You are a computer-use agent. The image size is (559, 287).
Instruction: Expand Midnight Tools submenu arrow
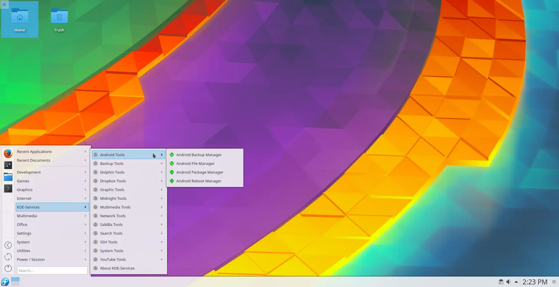162,198
